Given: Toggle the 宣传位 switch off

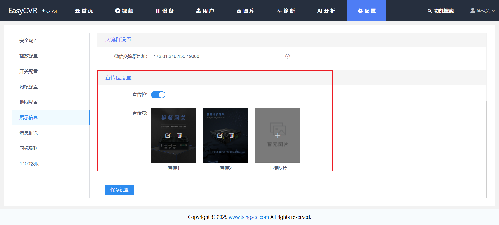Looking at the screenshot, I should pyautogui.click(x=158, y=95).
